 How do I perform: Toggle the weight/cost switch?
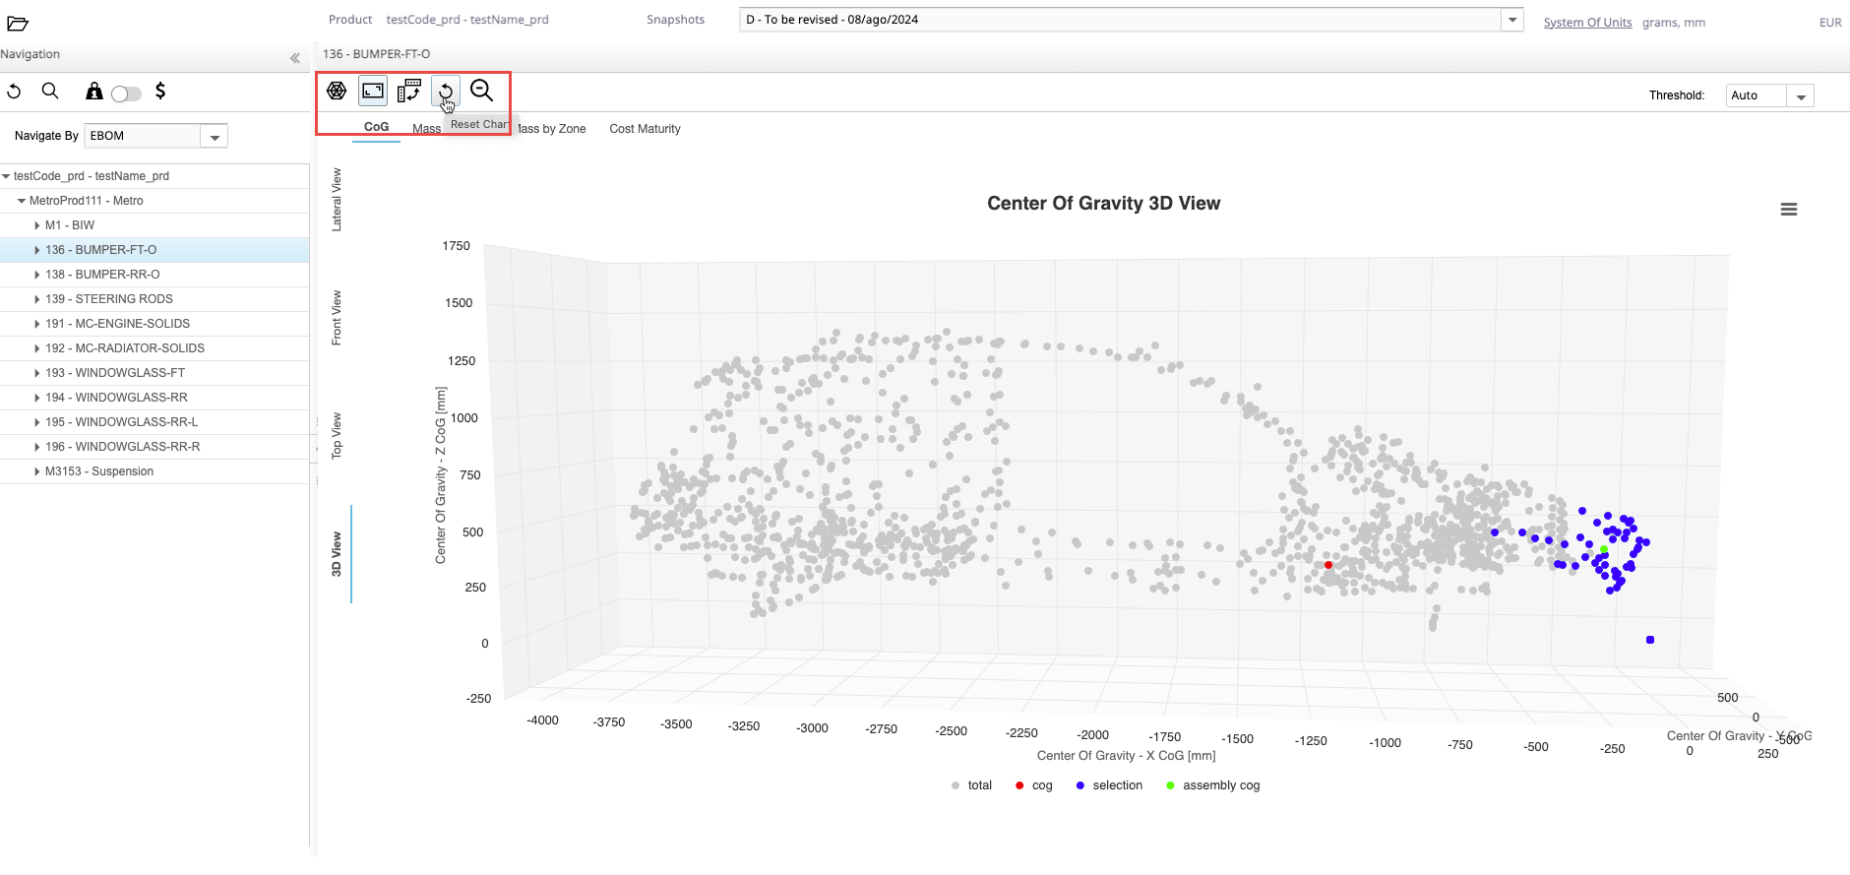(x=126, y=94)
